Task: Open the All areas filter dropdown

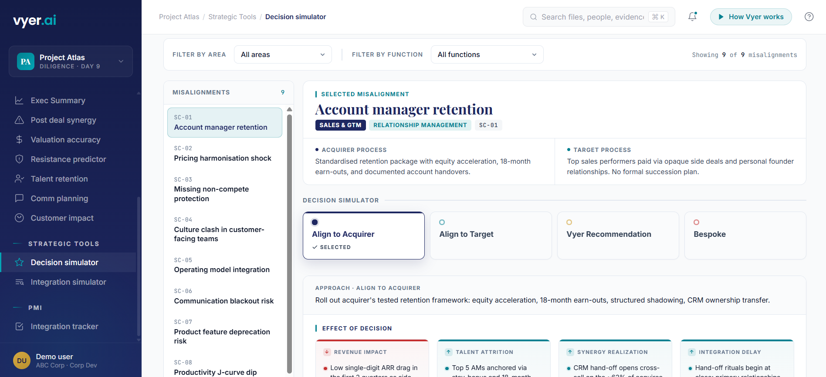Action: 283,54
